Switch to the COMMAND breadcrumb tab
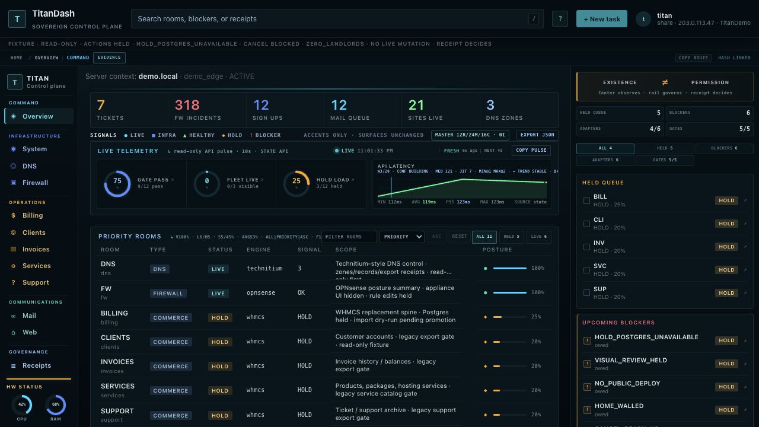Image resolution: width=759 pixels, height=427 pixels. 78,58
